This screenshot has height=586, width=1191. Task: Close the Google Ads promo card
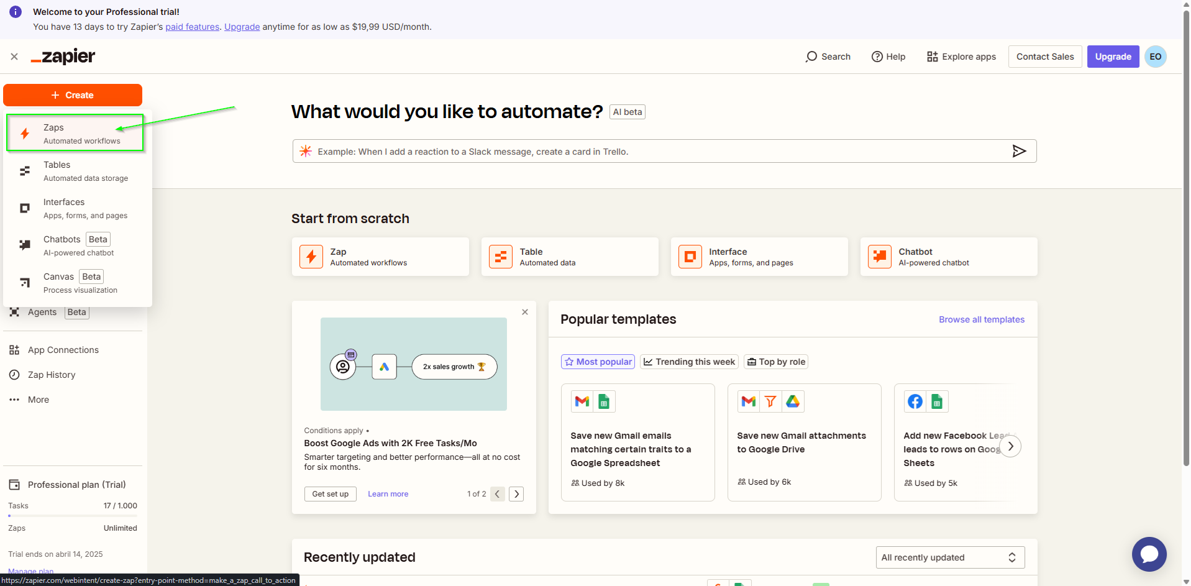coord(525,312)
